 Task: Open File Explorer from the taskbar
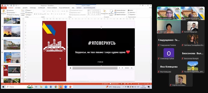[41, 87]
